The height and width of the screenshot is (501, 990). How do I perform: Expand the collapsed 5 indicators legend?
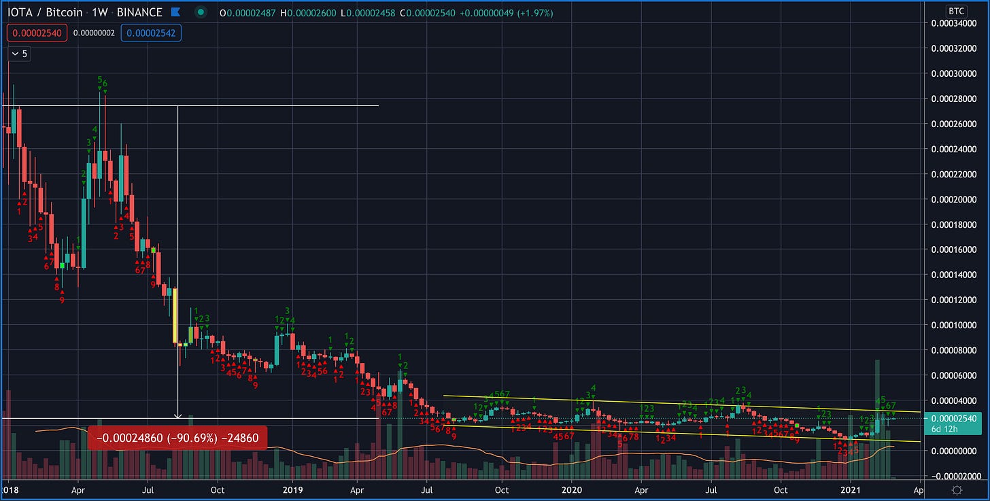[x=18, y=52]
